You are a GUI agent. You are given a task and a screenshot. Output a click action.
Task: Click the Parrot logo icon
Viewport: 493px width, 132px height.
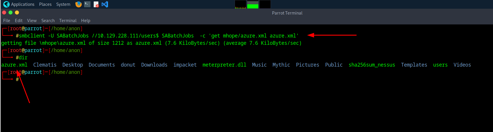pyautogui.click(x=6, y=4)
